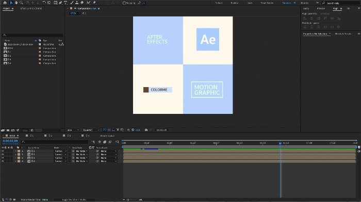Click the Align Left icon
The image size is (361, 202).
coord(305,19)
